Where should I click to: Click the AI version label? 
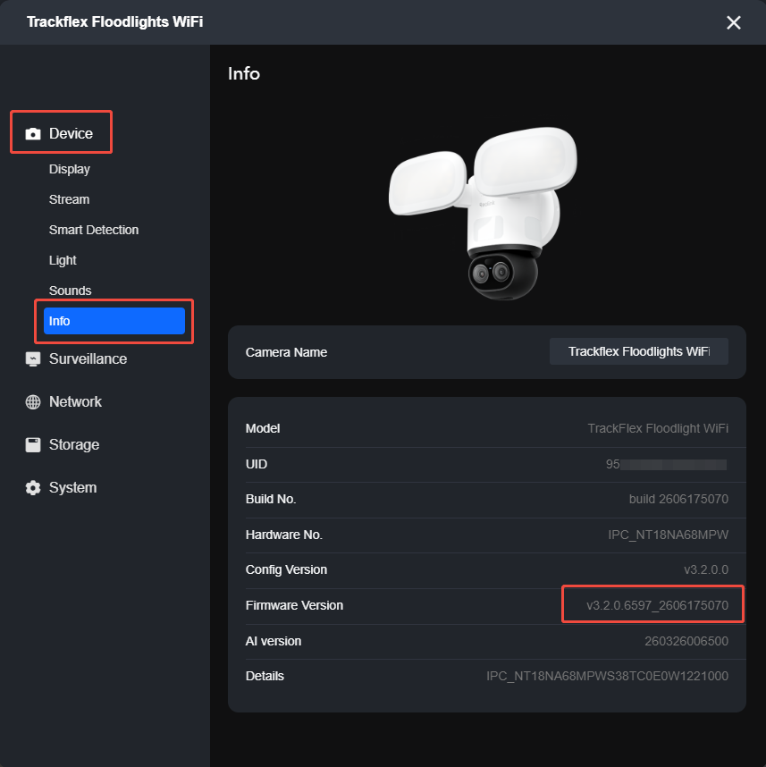click(x=273, y=641)
